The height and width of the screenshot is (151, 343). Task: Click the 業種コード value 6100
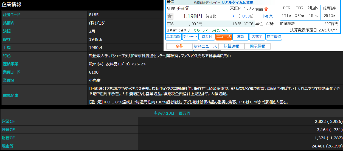pos(94,72)
